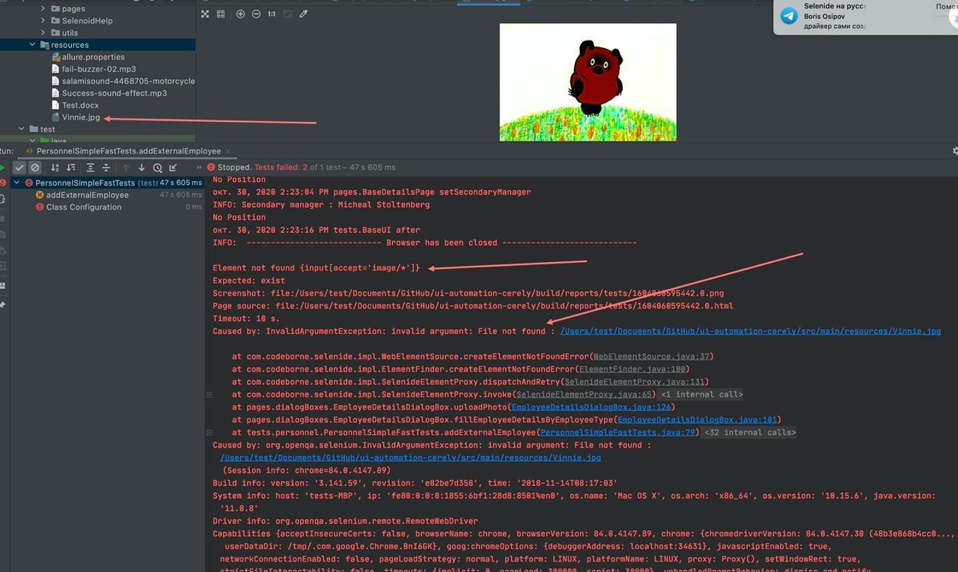This screenshot has width=958, height=572.
Task: Open the second Vinnie.jpg path link
Action: 410,457
